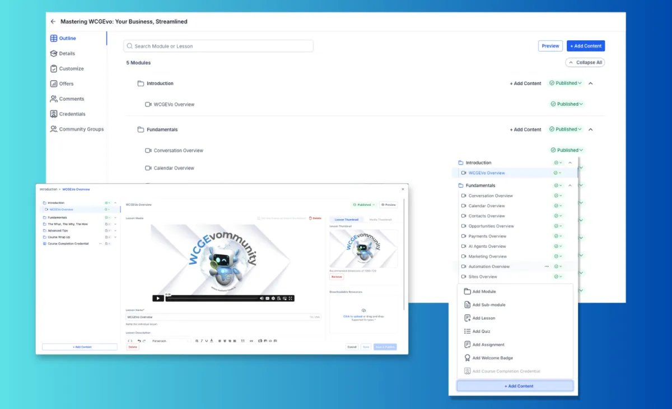The width and height of the screenshot is (672, 409).
Task: Select Advanced Tips module in the lesson editor tree
Action: [58, 230]
